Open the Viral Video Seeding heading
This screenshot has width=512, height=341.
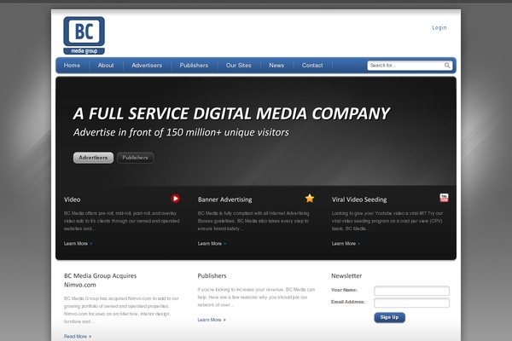(359, 199)
